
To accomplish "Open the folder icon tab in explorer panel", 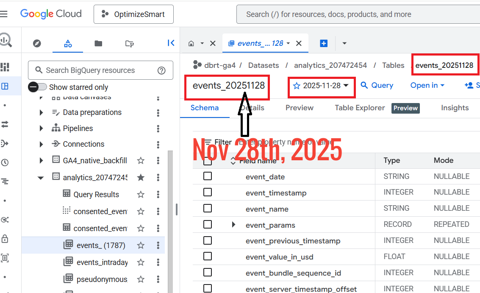I will click(x=98, y=43).
